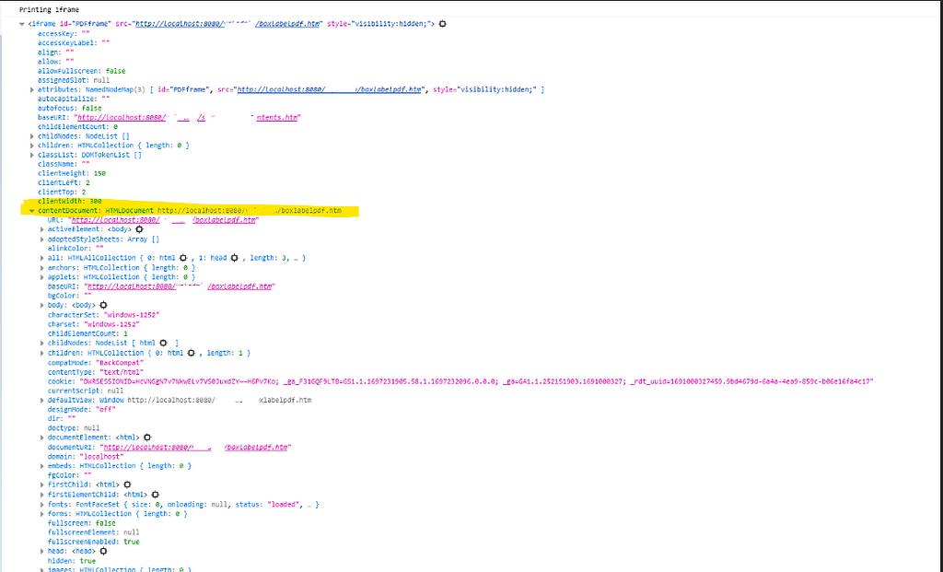The height and width of the screenshot is (572, 943).
Task: Expand the childNodes NodeList property
Action: (x=31, y=135)
